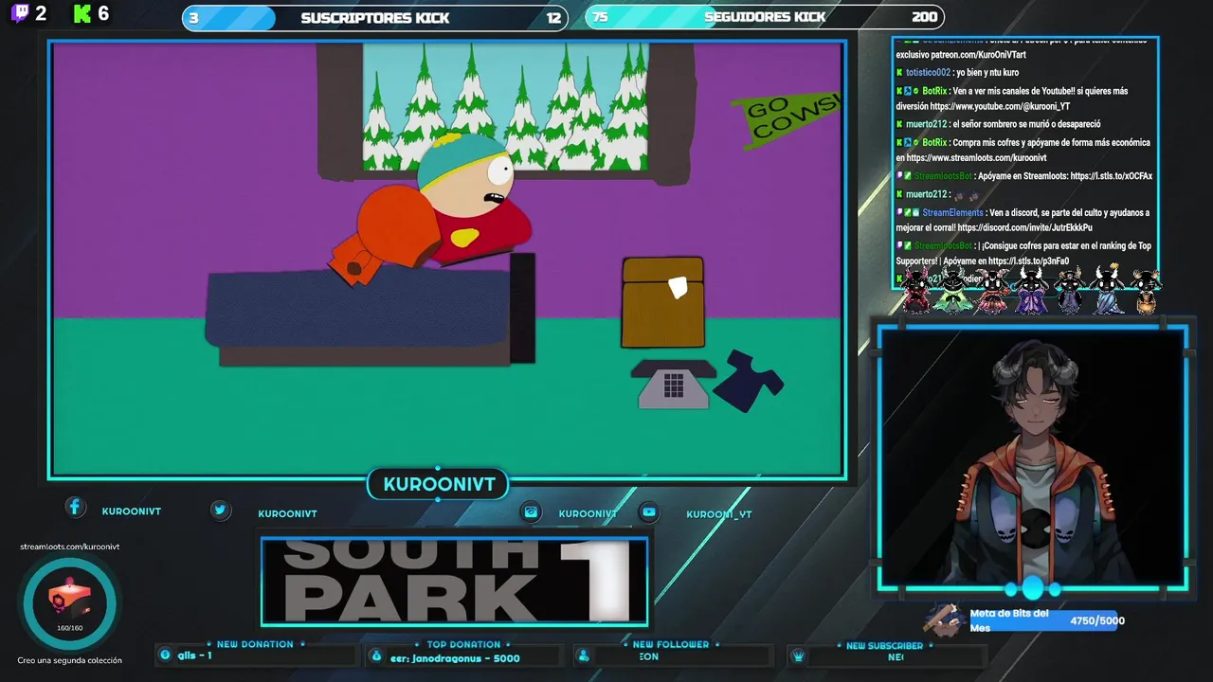1213x682 pixels.
Task: Click the New Subscriber crown icon
Action: (798, 655)
